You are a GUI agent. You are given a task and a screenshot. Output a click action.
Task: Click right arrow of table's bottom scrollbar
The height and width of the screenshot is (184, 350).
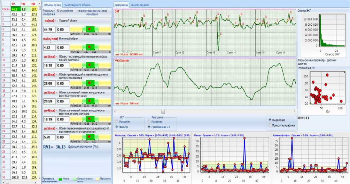[x=36, y=182]
